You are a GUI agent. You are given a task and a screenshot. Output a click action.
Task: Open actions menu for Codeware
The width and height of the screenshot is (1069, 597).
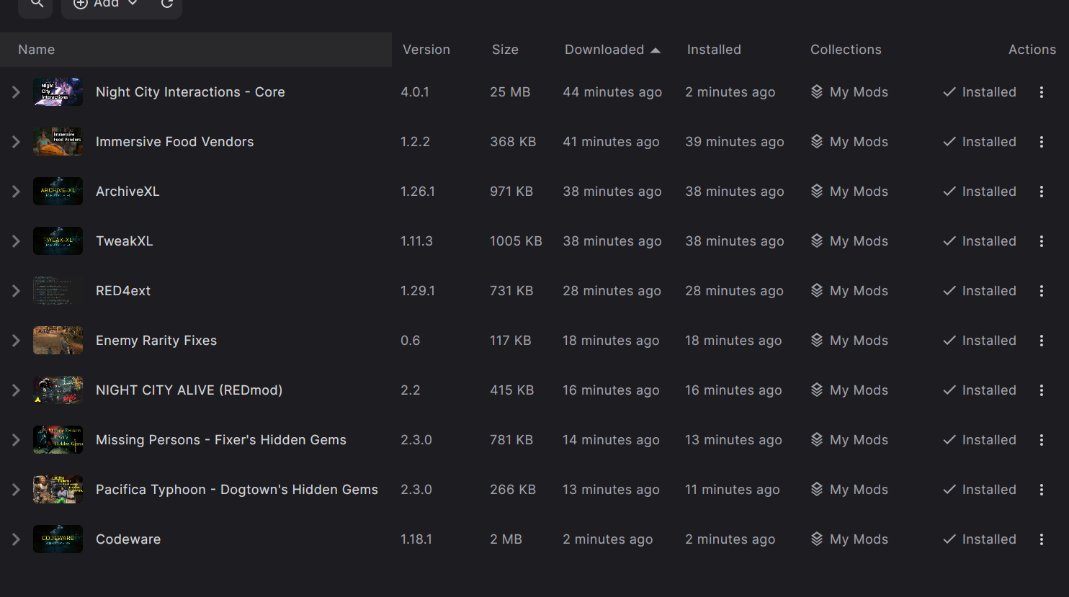[x=1042, y=539]
